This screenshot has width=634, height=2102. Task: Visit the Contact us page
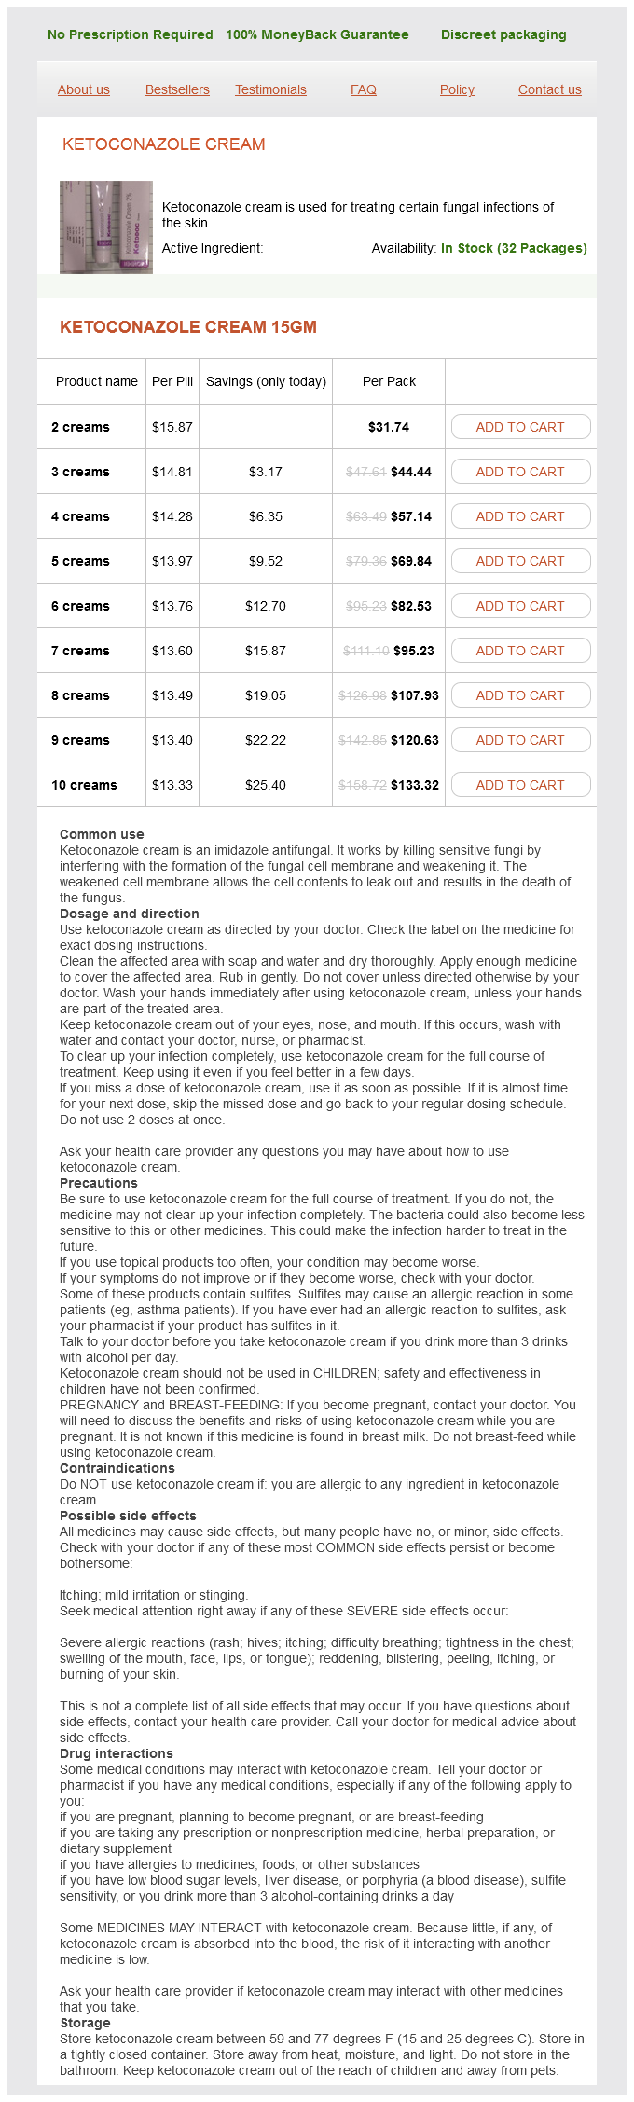[x=549, y=90]
